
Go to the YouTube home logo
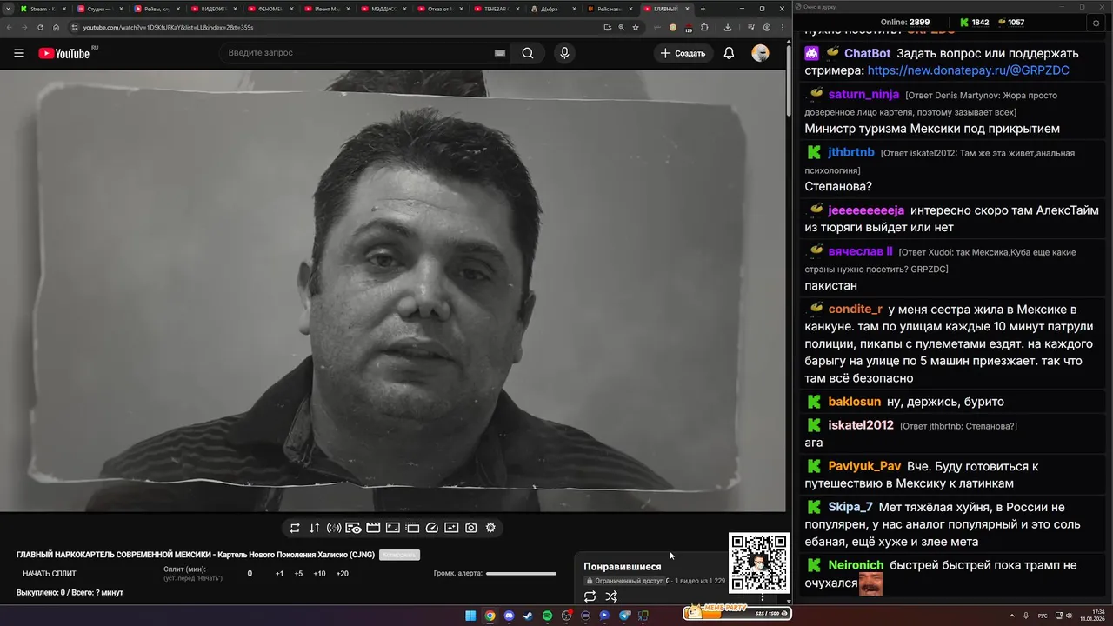(x=63, y=53)
